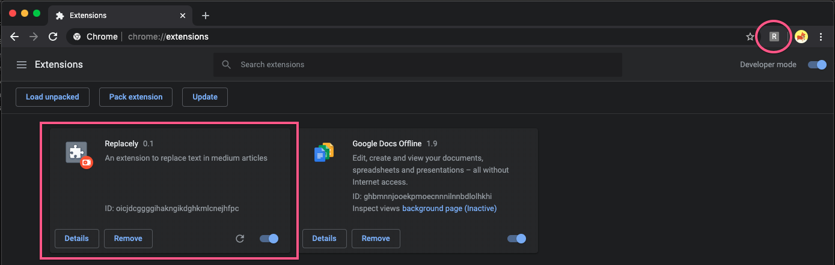Open the profile avatar in Chrome toolbar
835x265 pixels.
pyautogui.click(x=801, y=37)
